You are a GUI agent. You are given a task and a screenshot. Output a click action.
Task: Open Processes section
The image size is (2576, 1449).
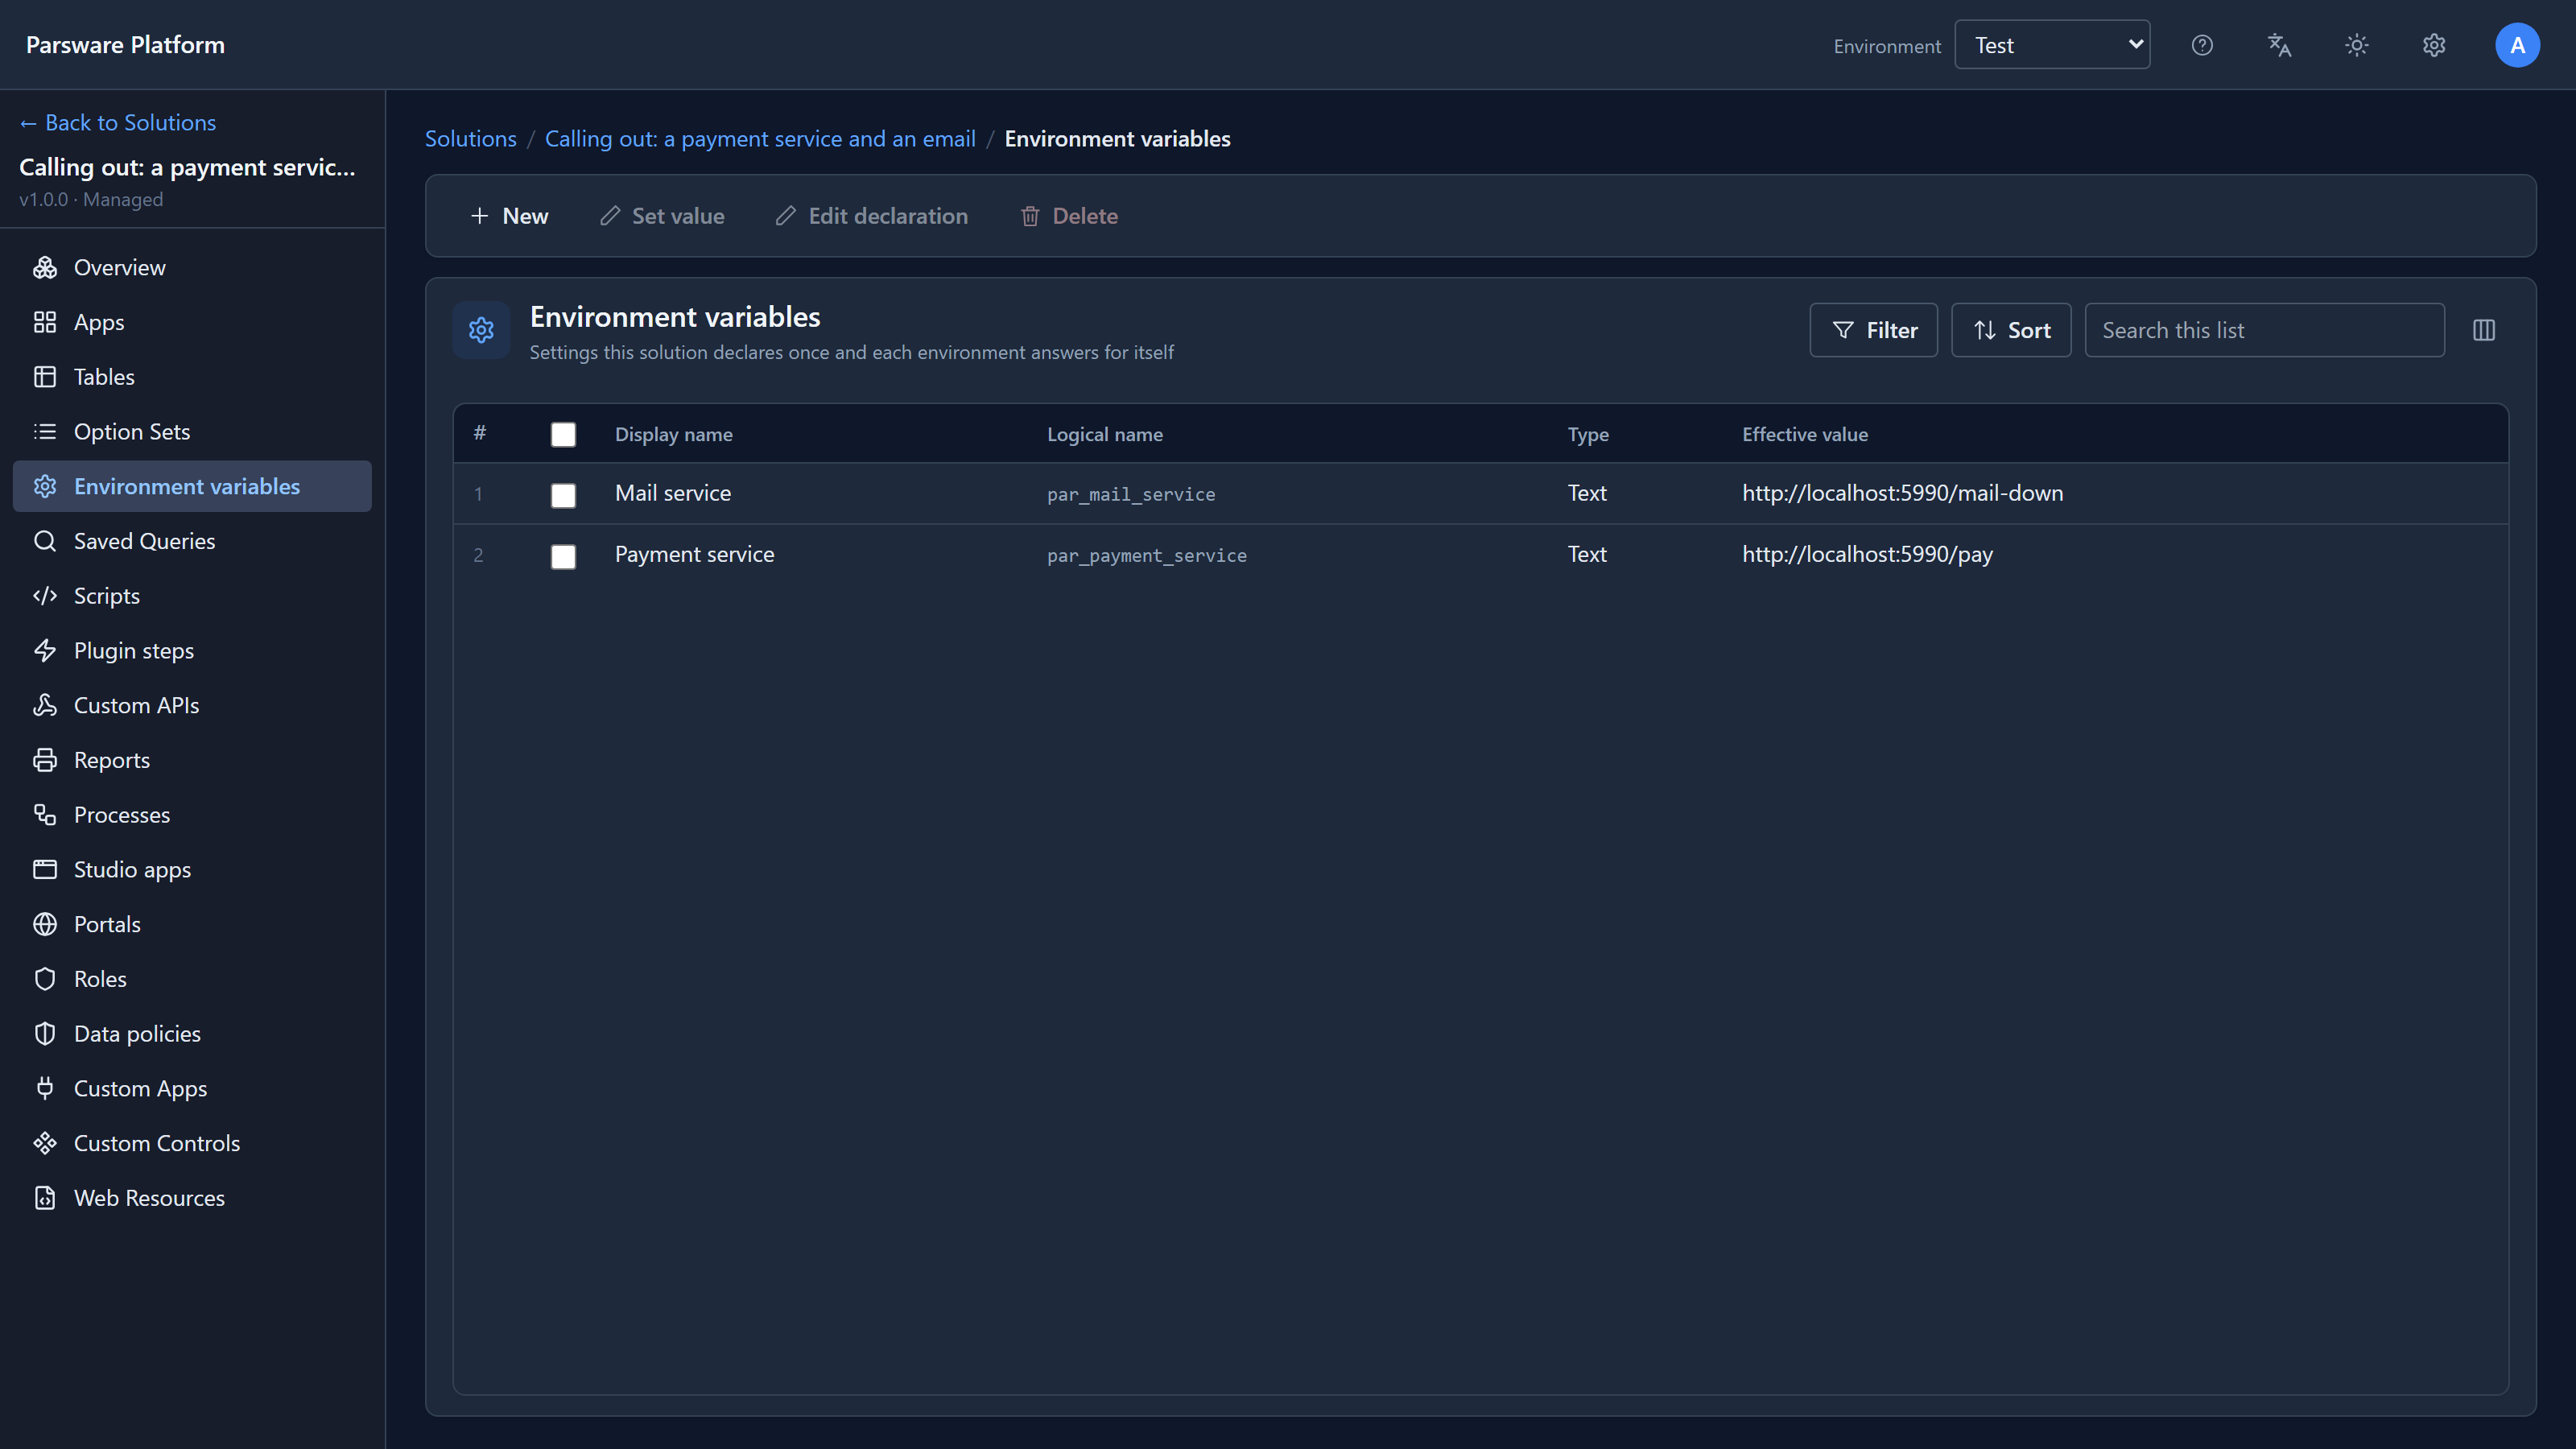(192, 814)
